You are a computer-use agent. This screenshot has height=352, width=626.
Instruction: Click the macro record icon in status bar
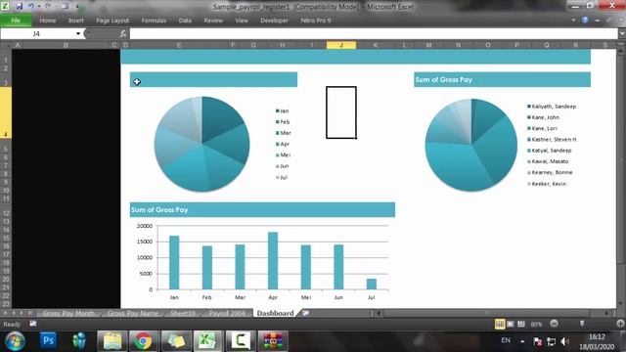[32, 324]
